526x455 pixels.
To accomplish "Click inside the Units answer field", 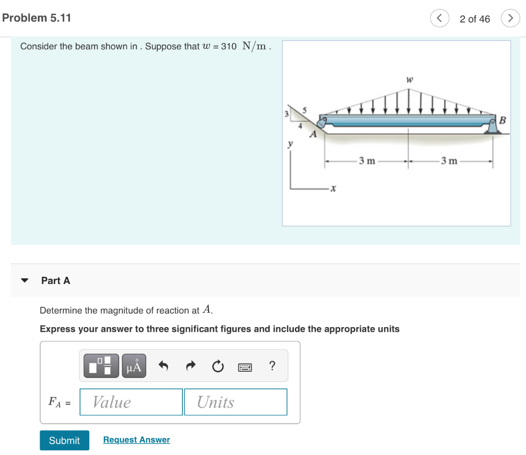I will (235, 402).
